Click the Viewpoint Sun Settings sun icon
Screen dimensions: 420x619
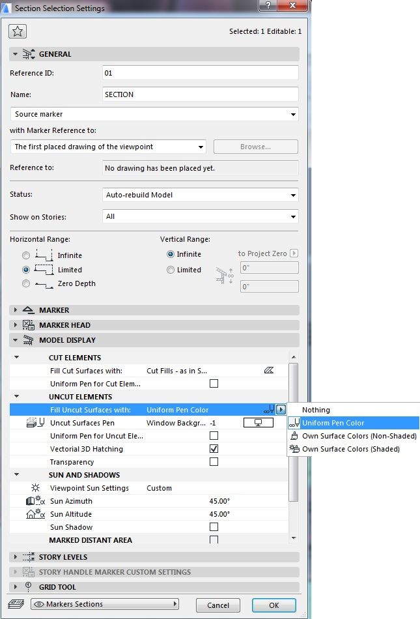tap(36, 488)
